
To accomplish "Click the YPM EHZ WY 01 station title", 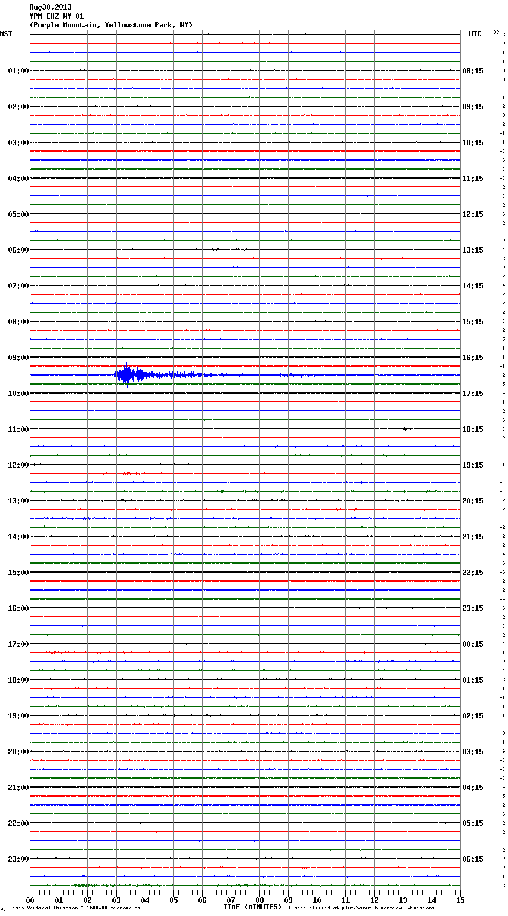I will point(57,16).
